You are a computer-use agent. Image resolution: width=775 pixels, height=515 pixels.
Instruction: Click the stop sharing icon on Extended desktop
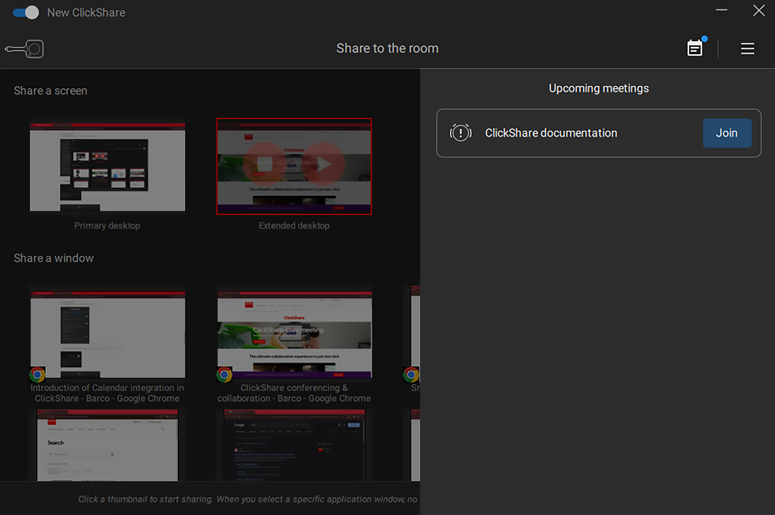264,164
